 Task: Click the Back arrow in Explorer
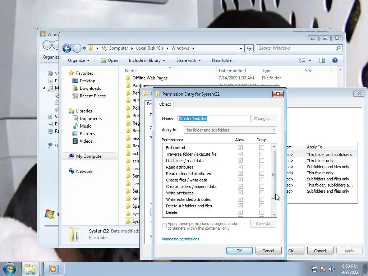pos(67,49)
